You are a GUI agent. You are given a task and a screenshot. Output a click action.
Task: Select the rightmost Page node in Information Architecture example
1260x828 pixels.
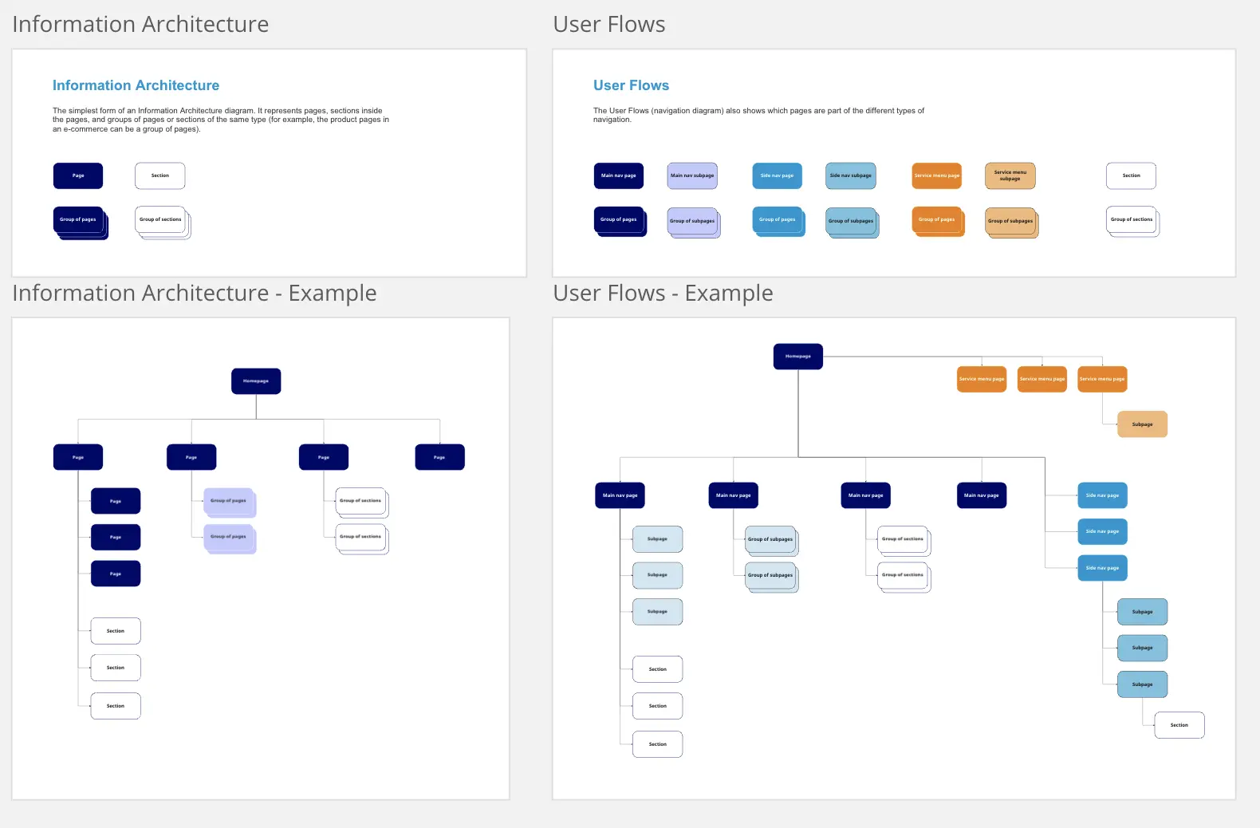click(x=439, y=457)
